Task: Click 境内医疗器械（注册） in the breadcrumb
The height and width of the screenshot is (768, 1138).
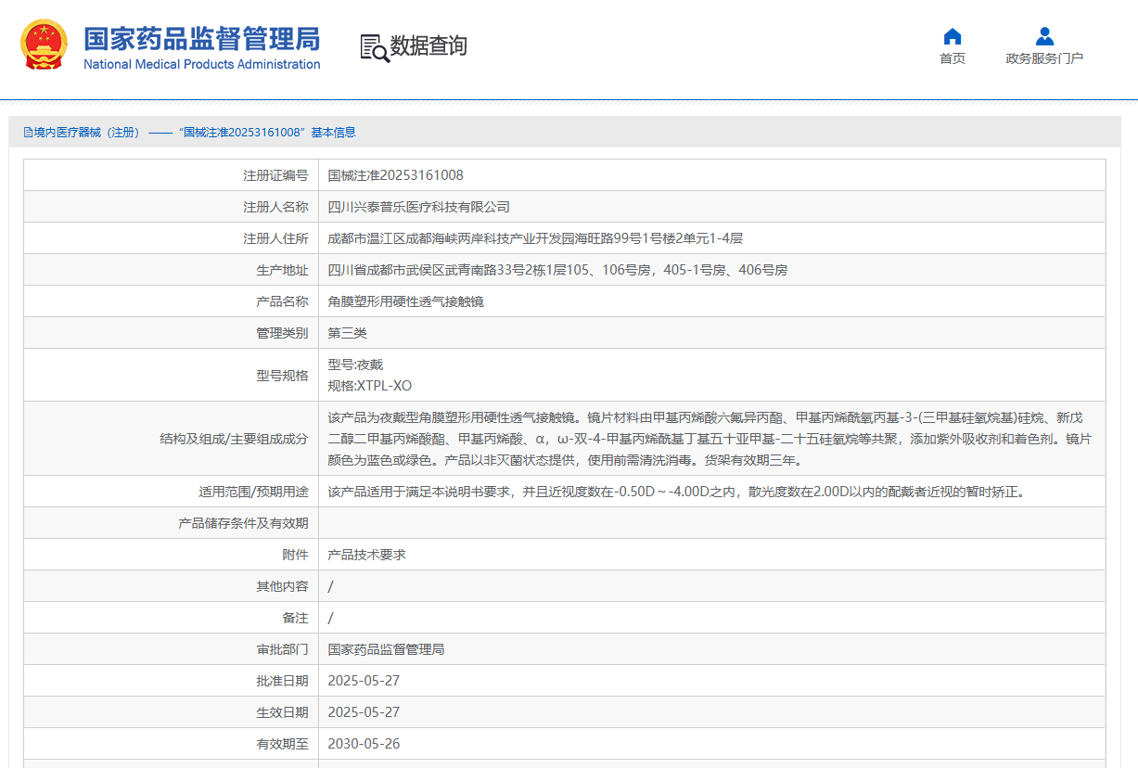Action: click(87, 133)
